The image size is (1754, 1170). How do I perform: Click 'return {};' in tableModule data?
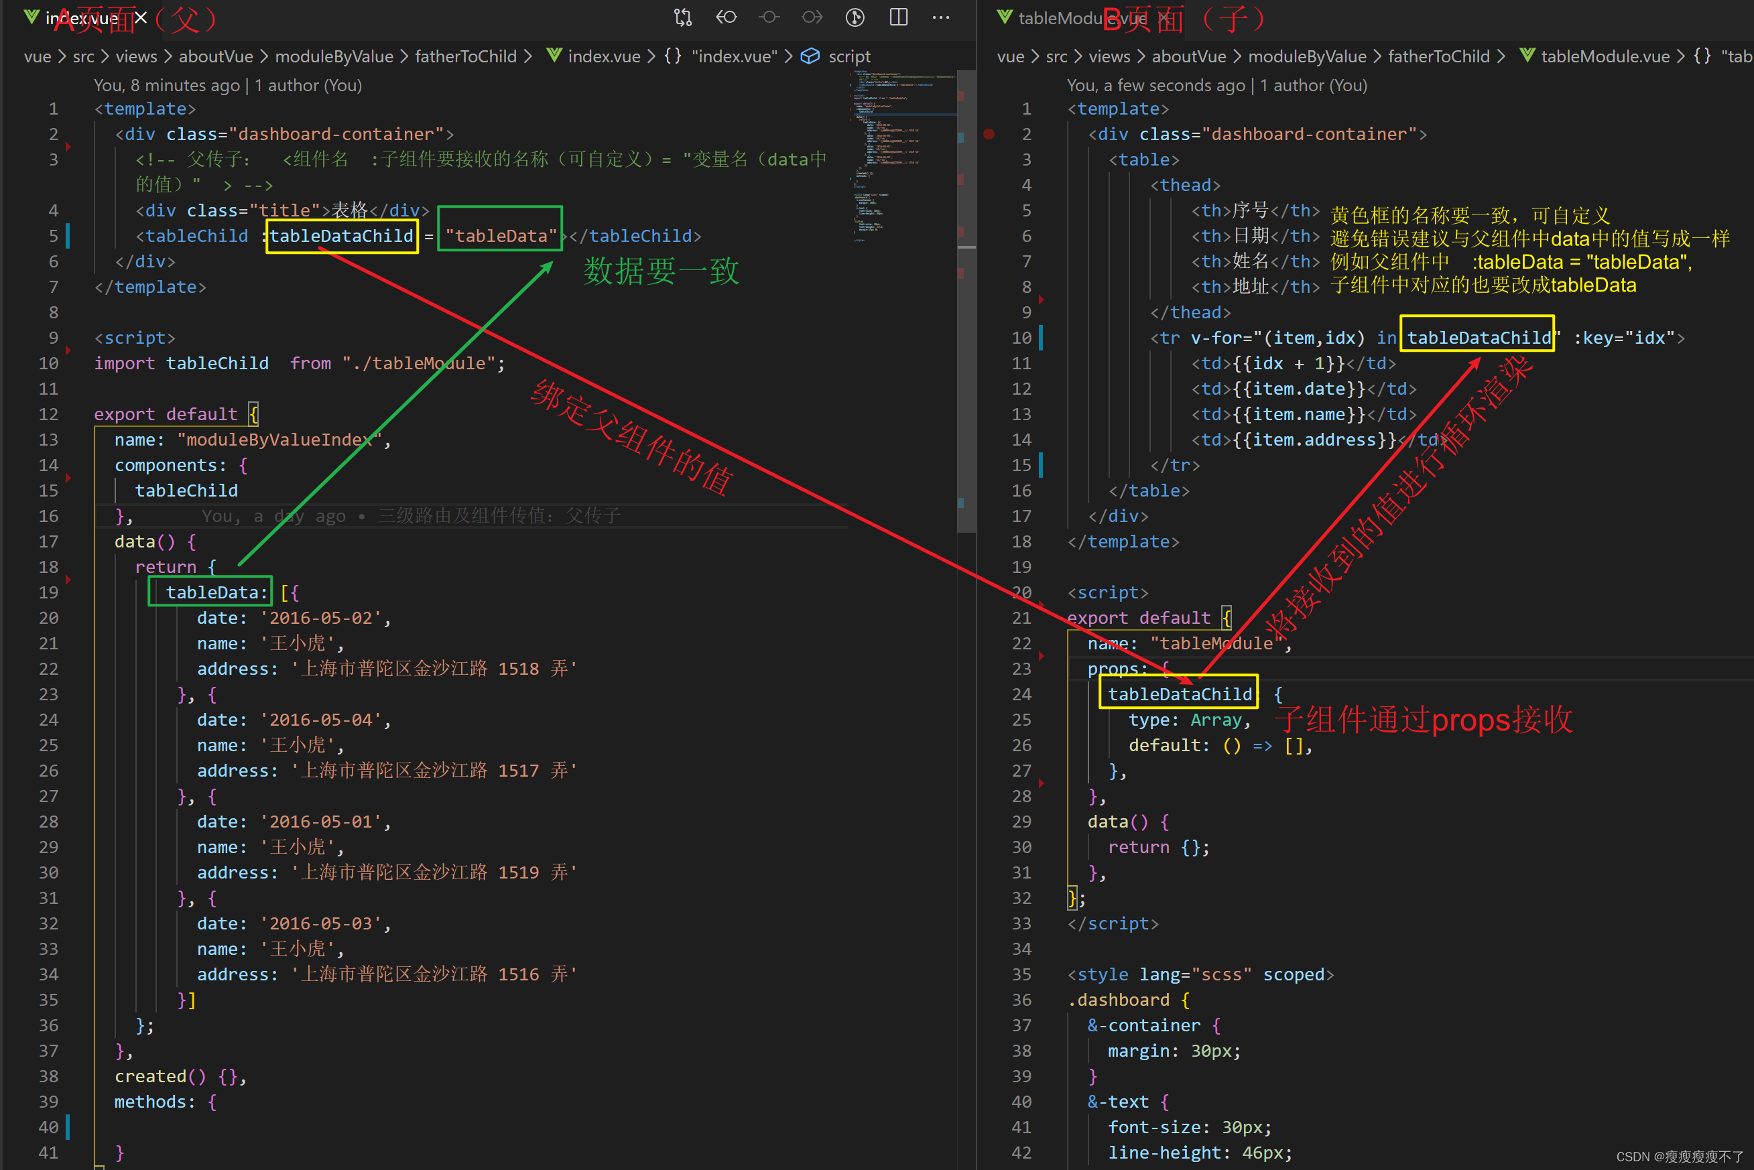pyautogui.click(x=1158, y=848)
